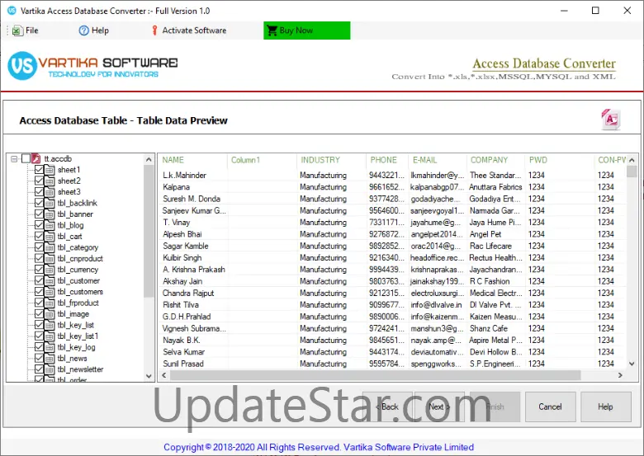Screen dimensions: 644x456
Task: Click the green Buy Now button
Action: (x=307, y=31)
